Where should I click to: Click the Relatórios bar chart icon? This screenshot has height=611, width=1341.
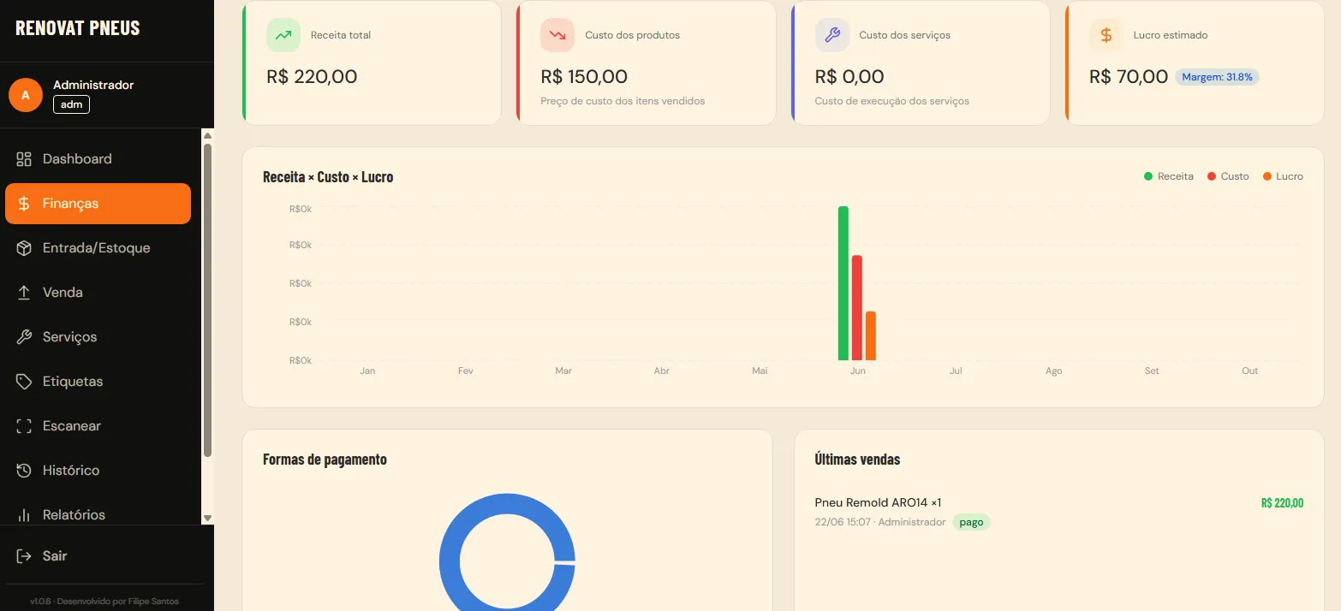pos(24,515)
